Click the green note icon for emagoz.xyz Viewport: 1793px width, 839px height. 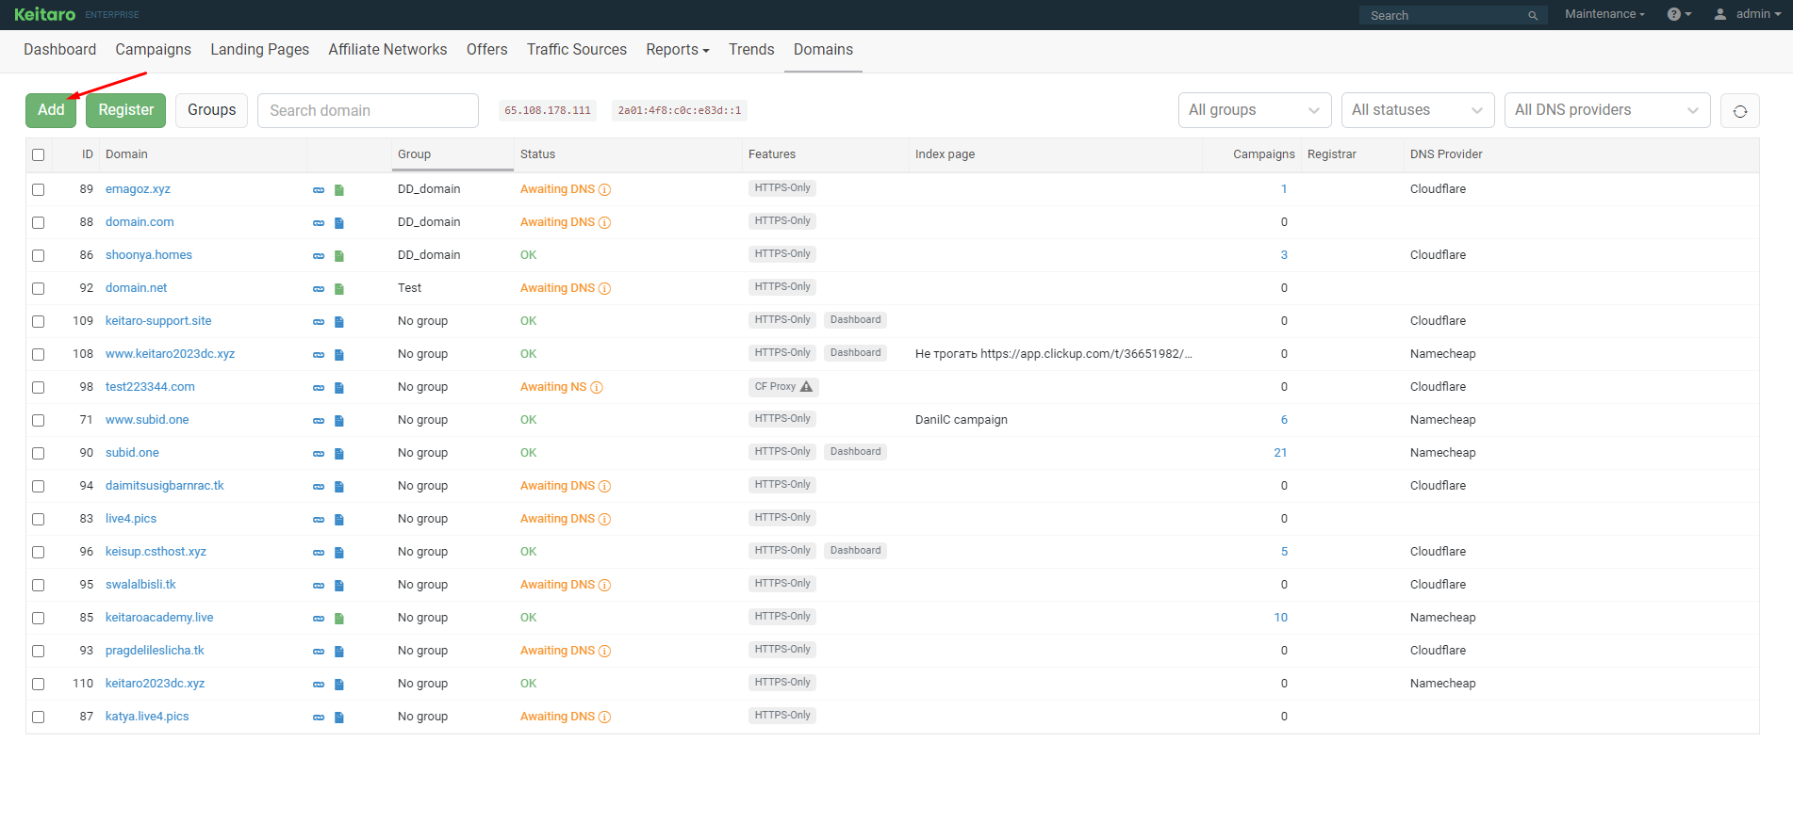[x=339, y=190]
